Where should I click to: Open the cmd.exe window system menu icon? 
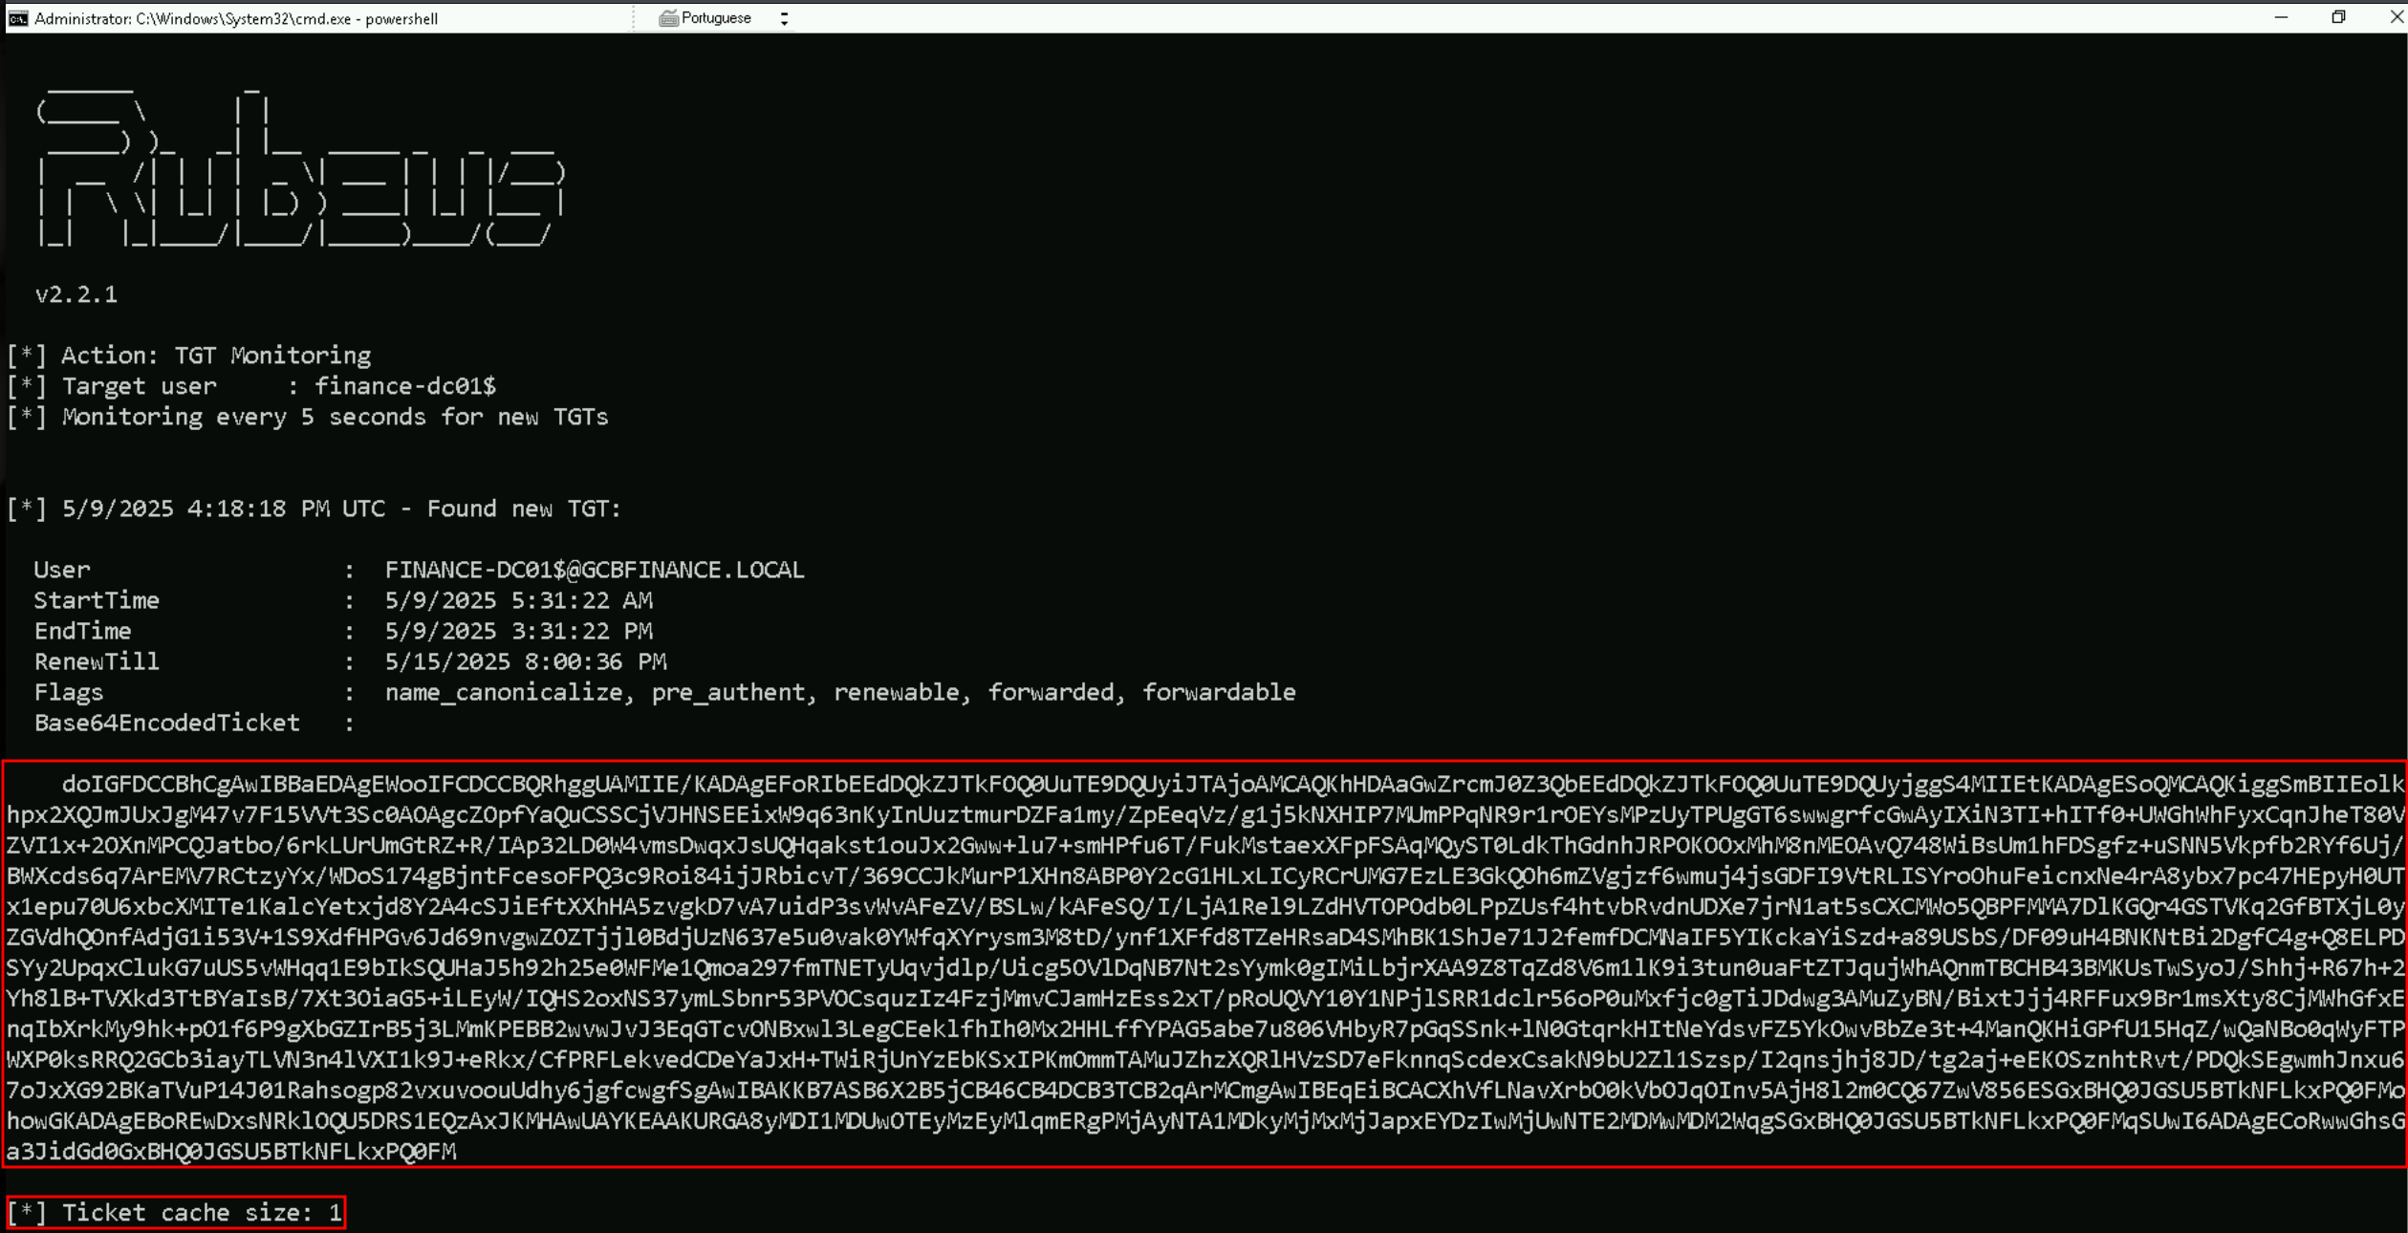pyautogui.click(x=18, y=18)
